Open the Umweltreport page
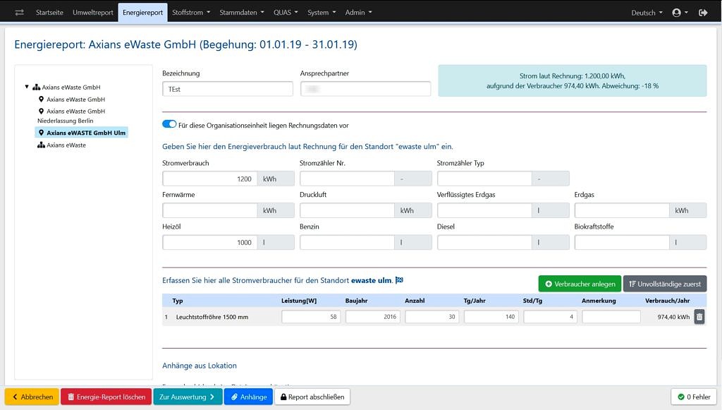 (92, 13)
